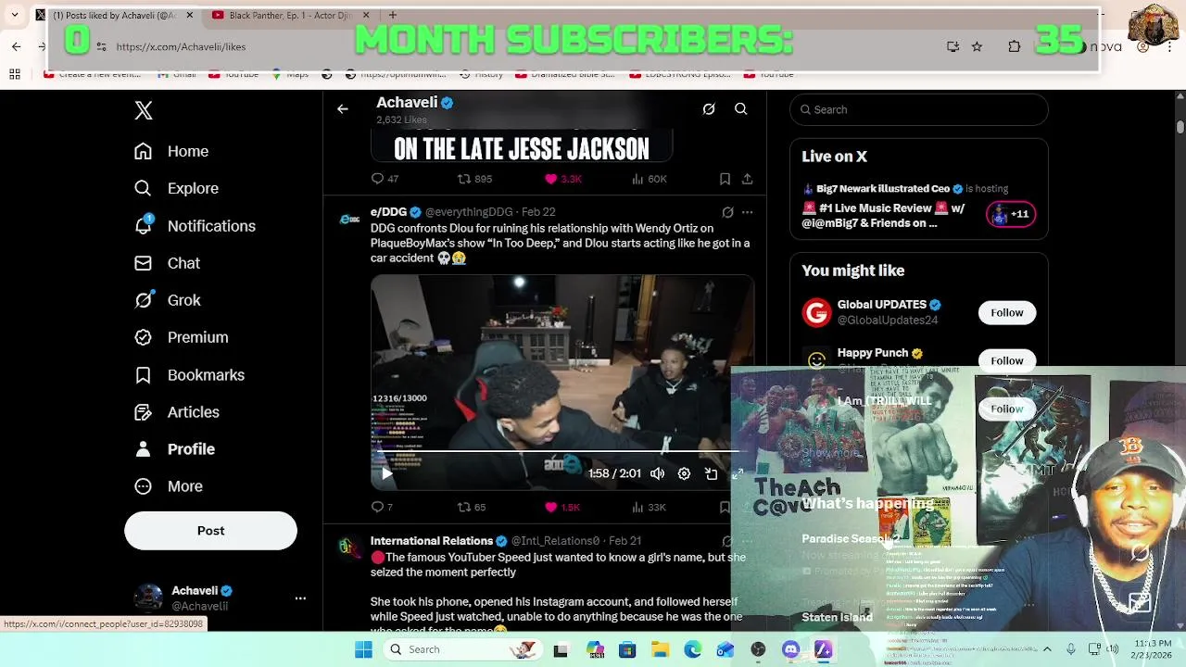Viewport: 1186px width, 667px height.
Task: Open e/DDG profile link
Action: 388,212
